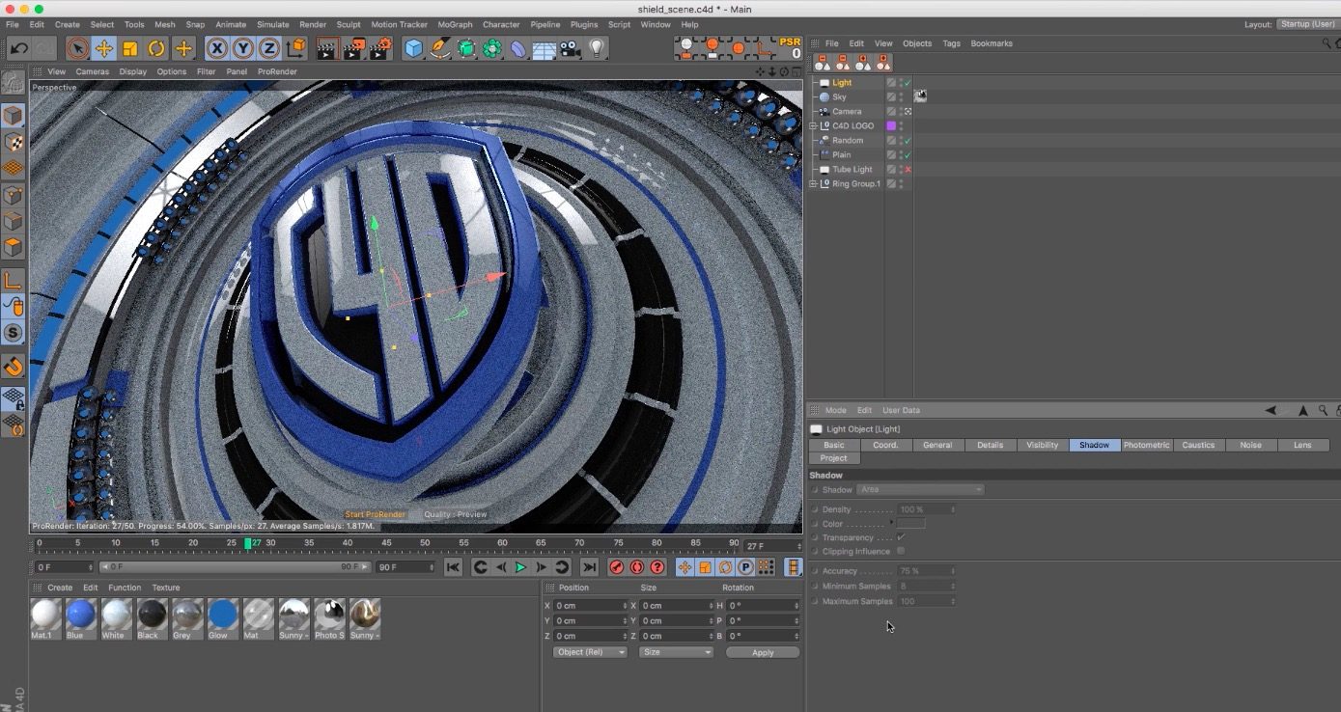Click the Color swatch in Shadow settings

(x=908, y=523)
